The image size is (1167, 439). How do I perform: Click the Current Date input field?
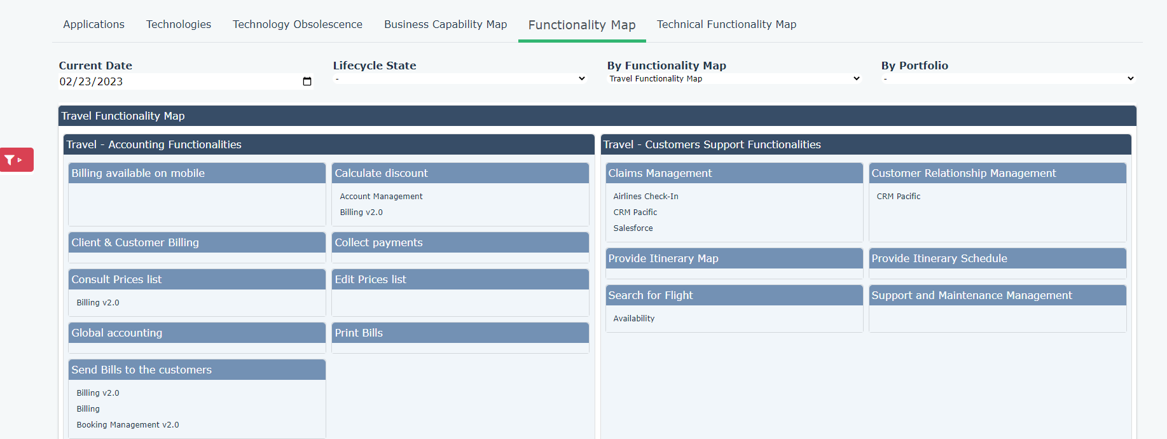click(178, 81)
